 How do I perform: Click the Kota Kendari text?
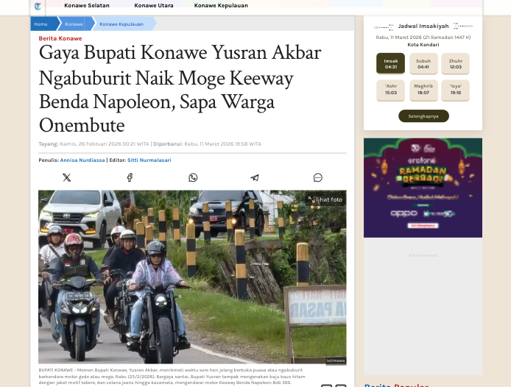click(423, 45)
